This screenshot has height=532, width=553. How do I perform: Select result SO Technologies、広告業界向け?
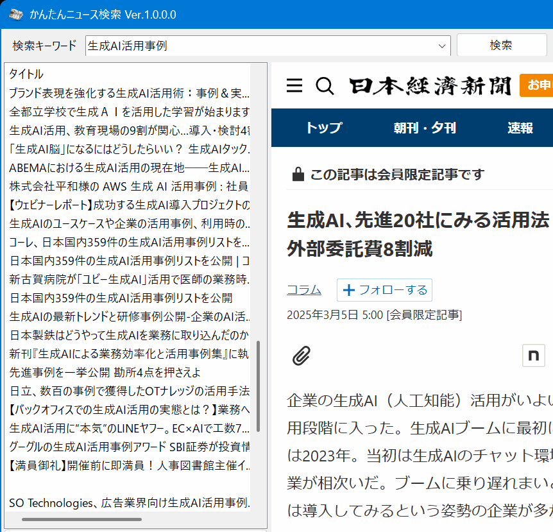coord(129,502)
